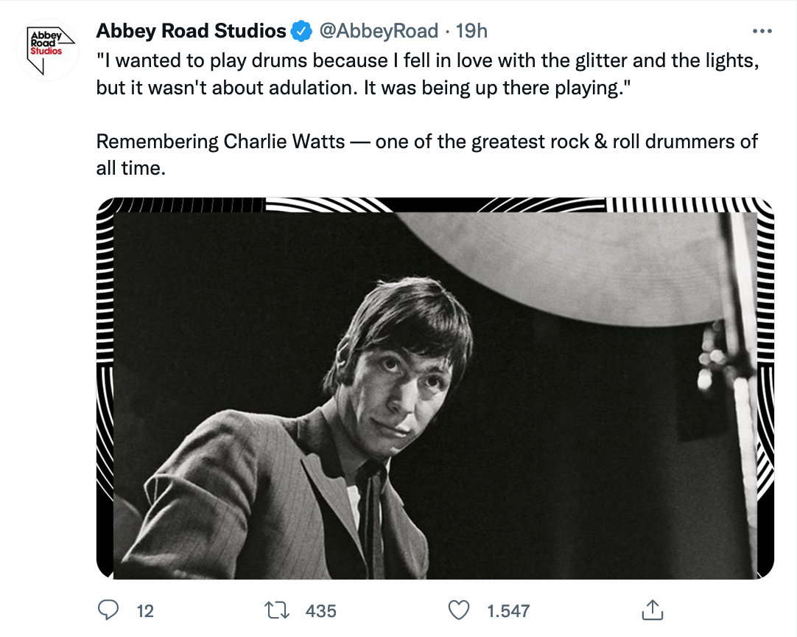Open the three-dot more options menu
The height and width of the screenshot is (637, 797).
tap(761, 32)
